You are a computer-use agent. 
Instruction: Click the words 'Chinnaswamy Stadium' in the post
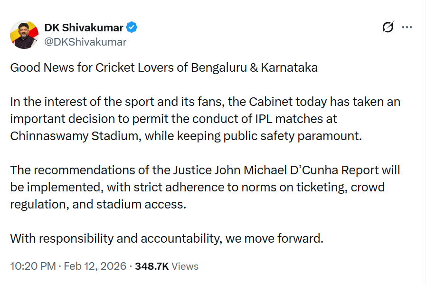point(75,136)
